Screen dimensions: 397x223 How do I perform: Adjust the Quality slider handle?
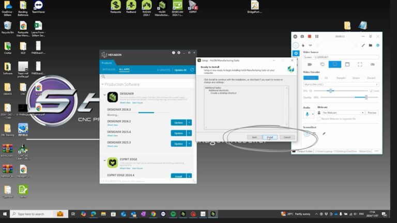pos(366,97)
